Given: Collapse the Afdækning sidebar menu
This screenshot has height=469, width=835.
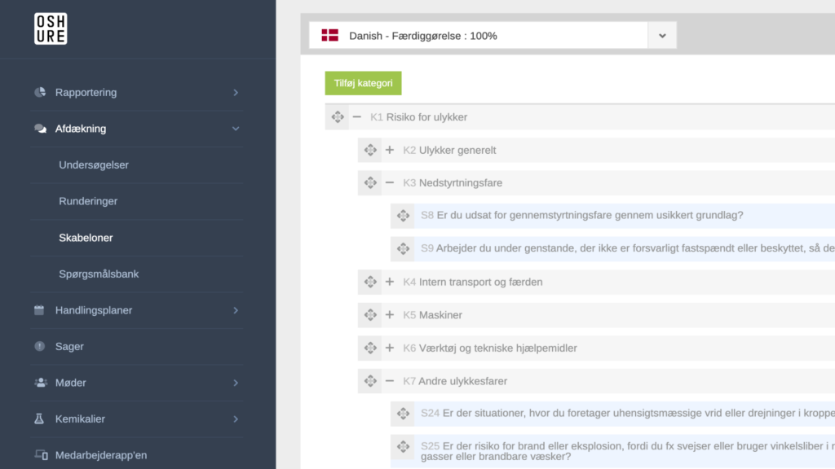Looking at the screenshot, I should pyautogui.click(x=236, y=129).
